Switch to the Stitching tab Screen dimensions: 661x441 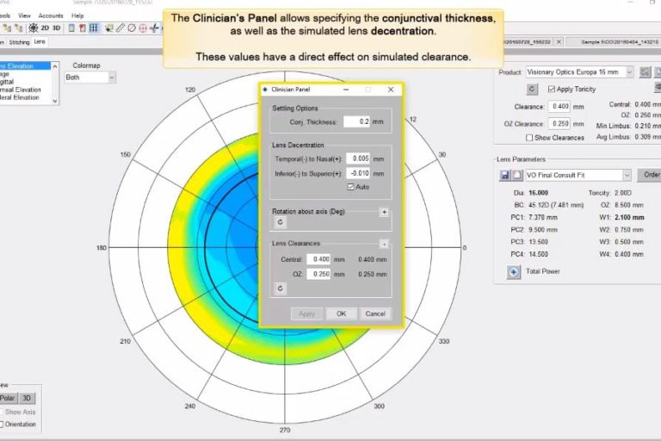click(x=19, y=41)
